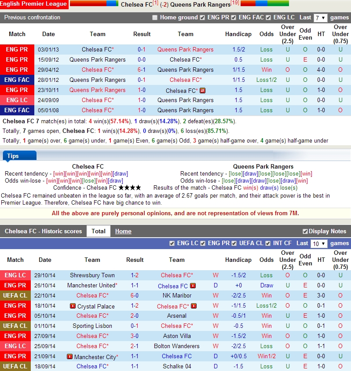Click the 4-0 half-time score on 29/04/12
Image resolution: width=351 pixels, height=371 pixels.
(x=321, y=70)
